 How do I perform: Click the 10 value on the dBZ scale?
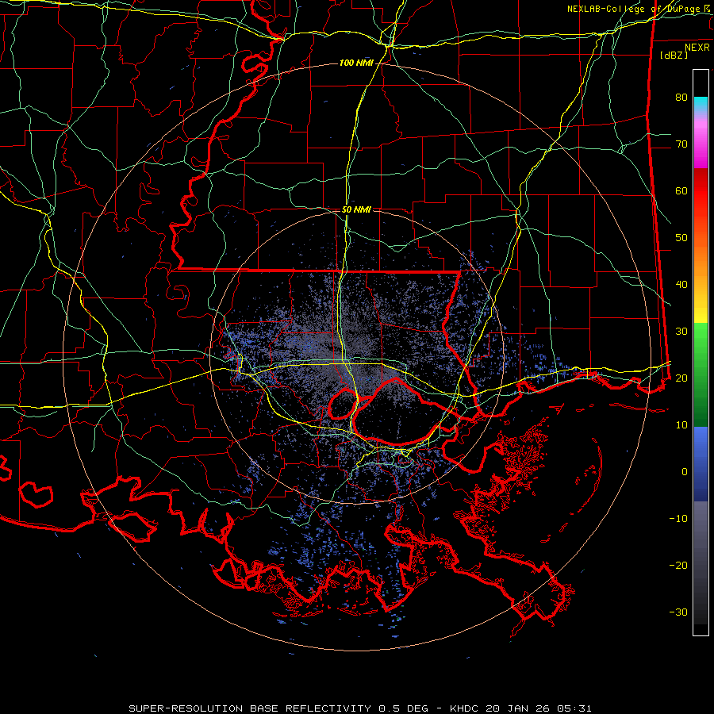pyautogui.click(x=681, y=425)
